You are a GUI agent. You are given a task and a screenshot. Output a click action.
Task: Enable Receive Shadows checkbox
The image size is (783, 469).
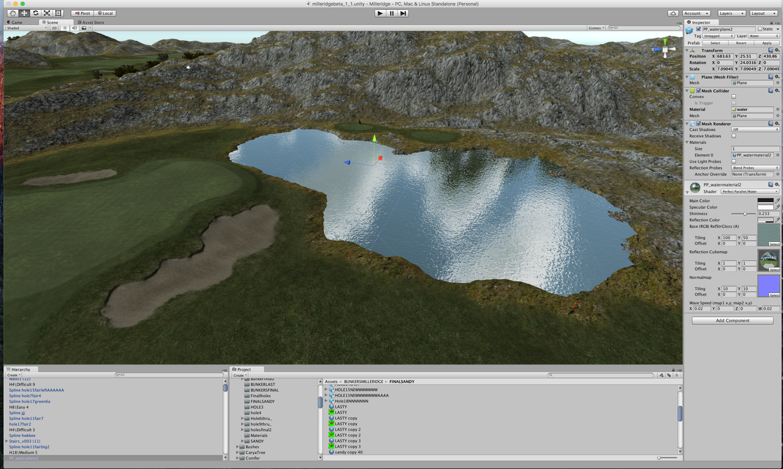click(734, 136)
